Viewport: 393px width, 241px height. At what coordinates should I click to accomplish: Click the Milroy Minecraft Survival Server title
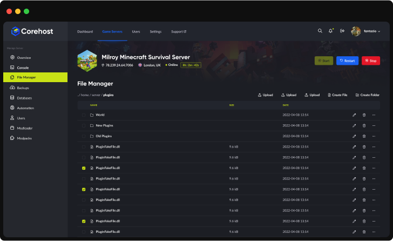click(x=146, y=57)
